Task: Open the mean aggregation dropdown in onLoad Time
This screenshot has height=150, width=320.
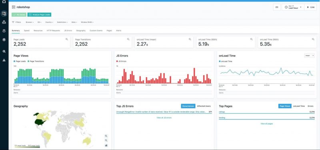Action: 309,56
